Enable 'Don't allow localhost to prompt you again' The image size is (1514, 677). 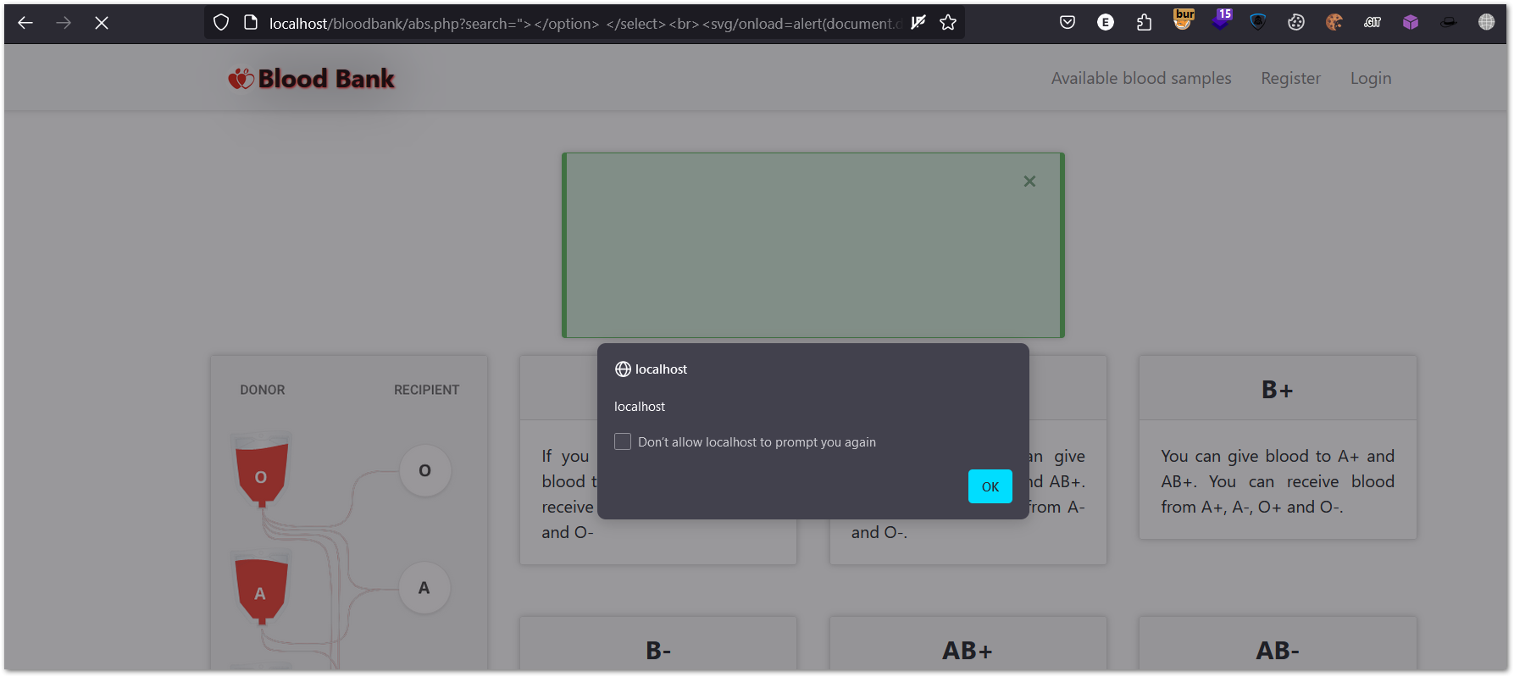[623, 441]
